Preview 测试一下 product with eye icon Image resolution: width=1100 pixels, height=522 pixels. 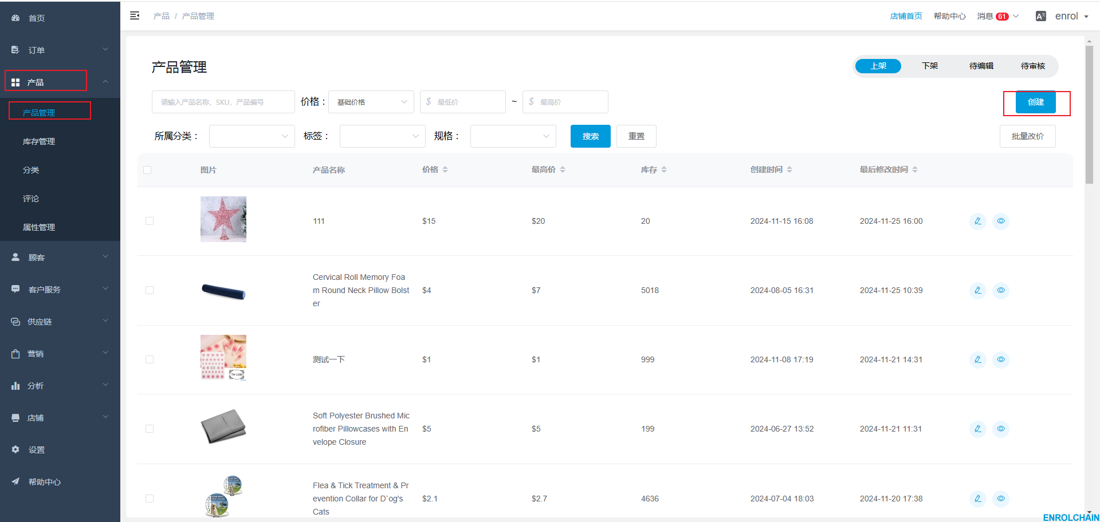click(x=1001, y=359)
